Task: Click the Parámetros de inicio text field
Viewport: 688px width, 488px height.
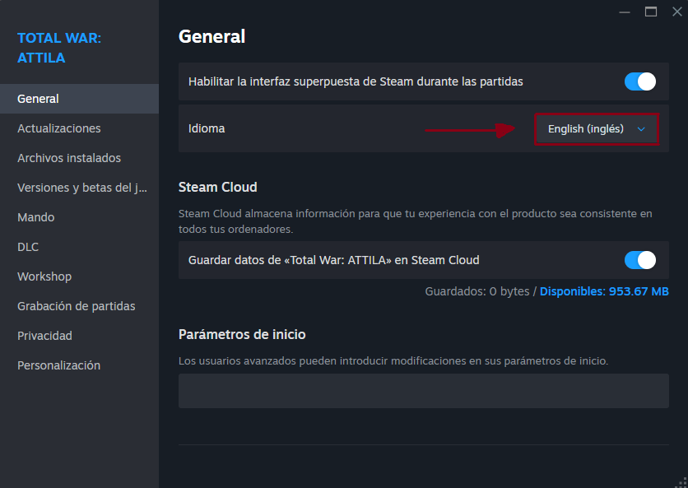Action: coord(424,391)
